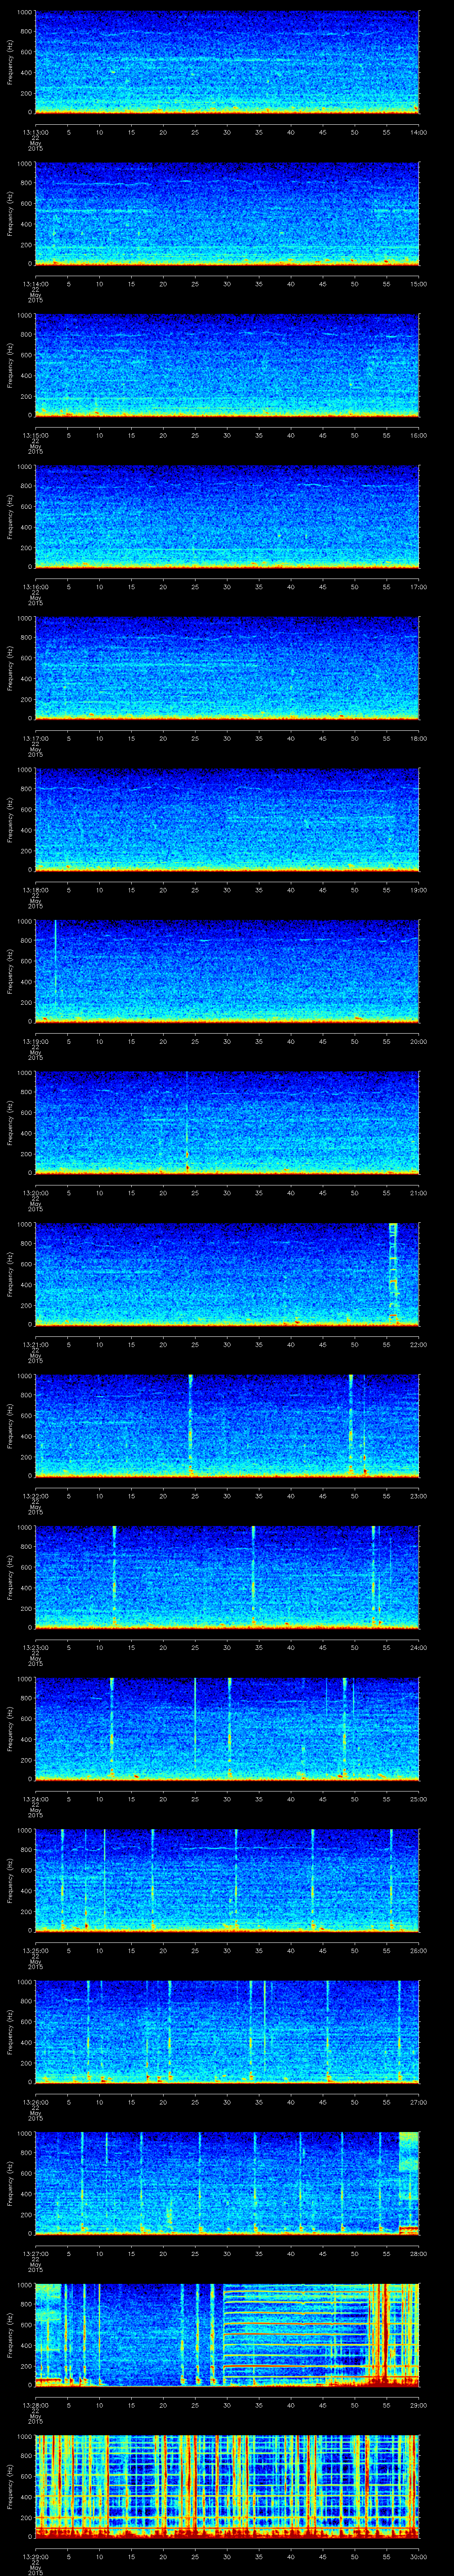This screenshot has height=2576, width=454.
Task: Click the 13:25:00 start time label
Action: (35, 1950)
